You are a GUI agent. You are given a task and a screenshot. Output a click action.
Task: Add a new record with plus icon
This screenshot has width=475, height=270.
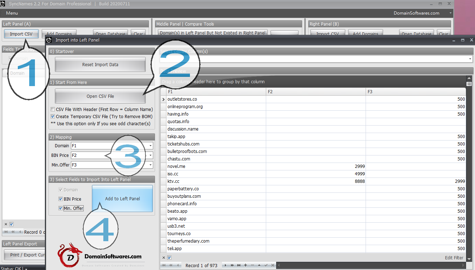pyautogui.click(x=246, y=265)
